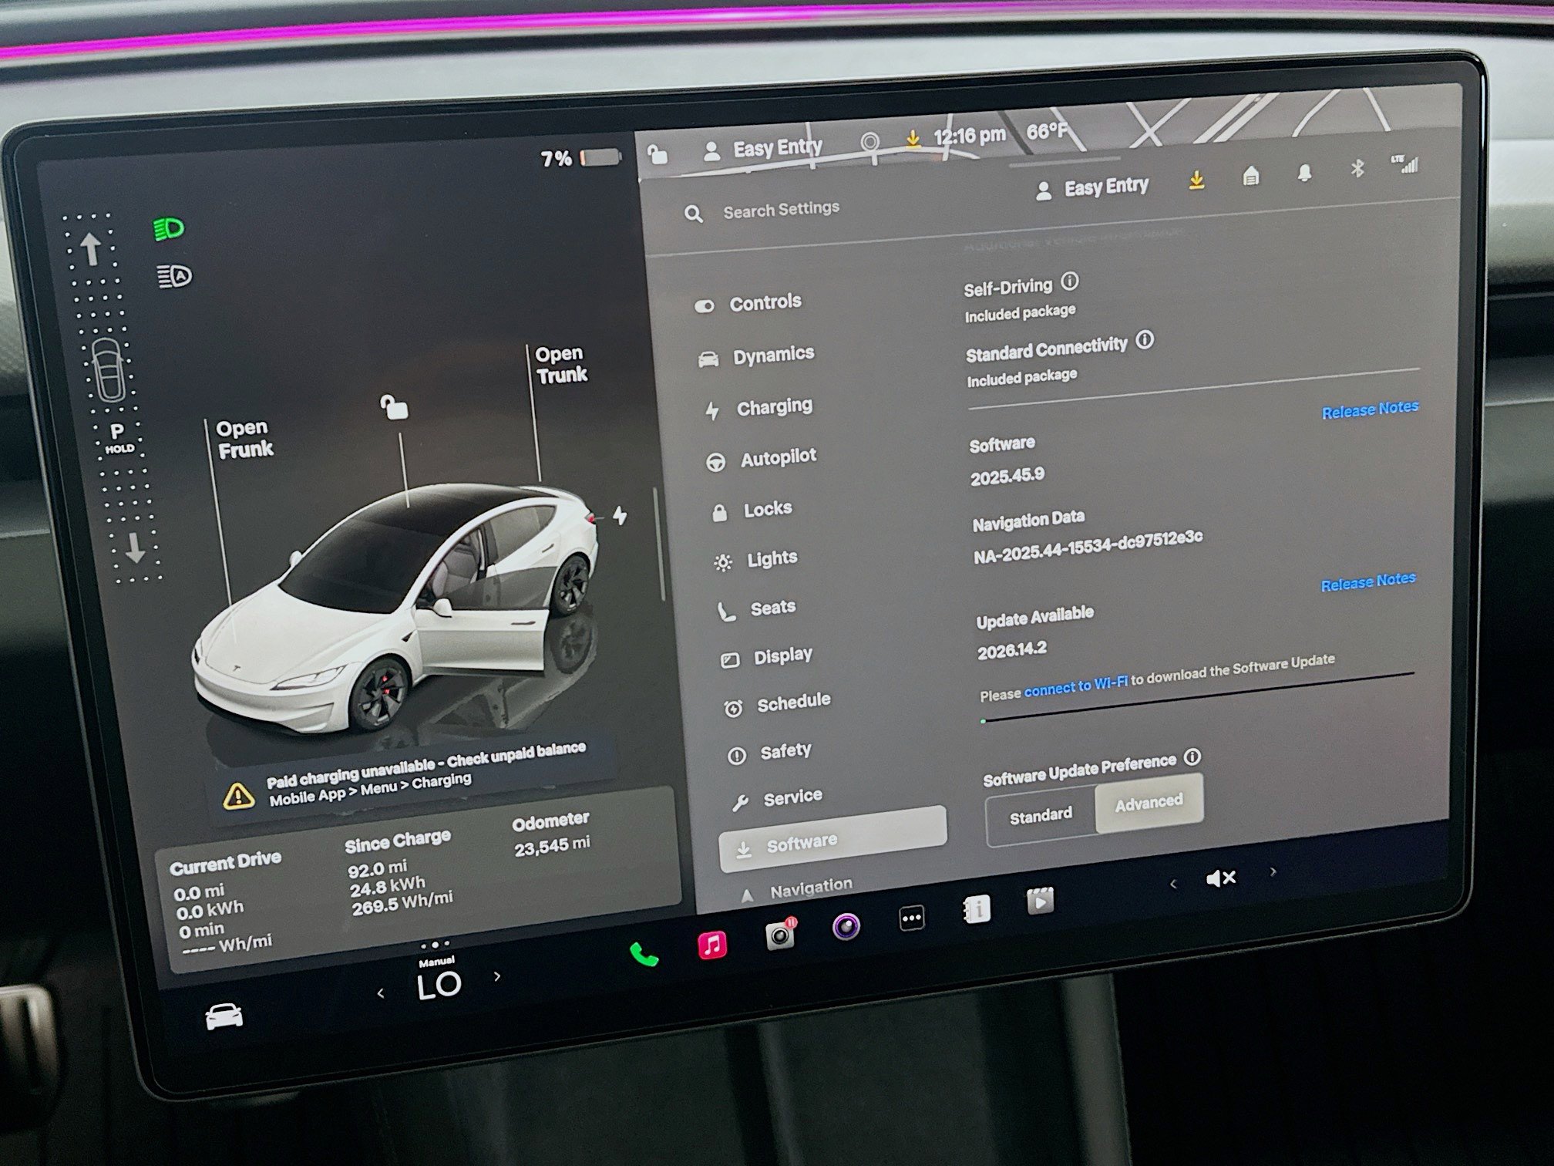Open the Owner's Manual app icon

click(977, 909)
